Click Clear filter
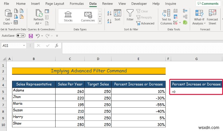Screen dimensions: 223x131 pyautogui.click(x=142, y=11)
